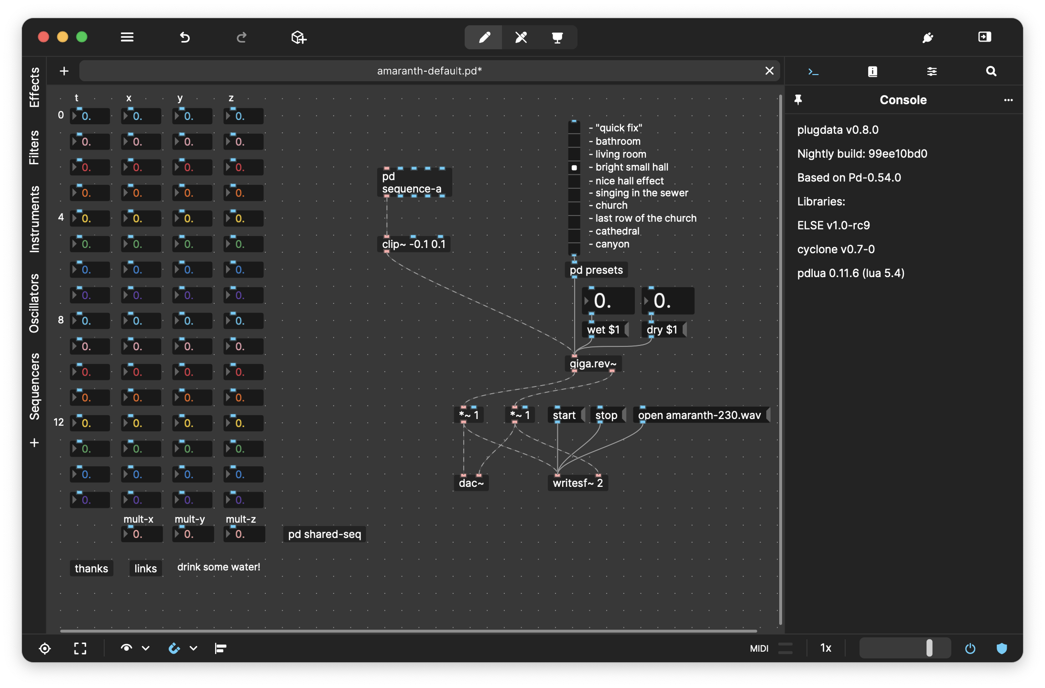Toggle the DSP power button
The width and height of the screenshot is (1045, 688).
970,648
